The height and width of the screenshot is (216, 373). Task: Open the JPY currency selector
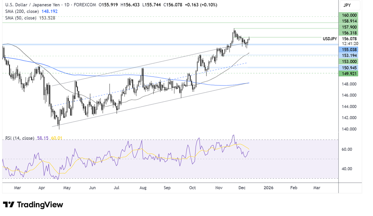(347, 5)
